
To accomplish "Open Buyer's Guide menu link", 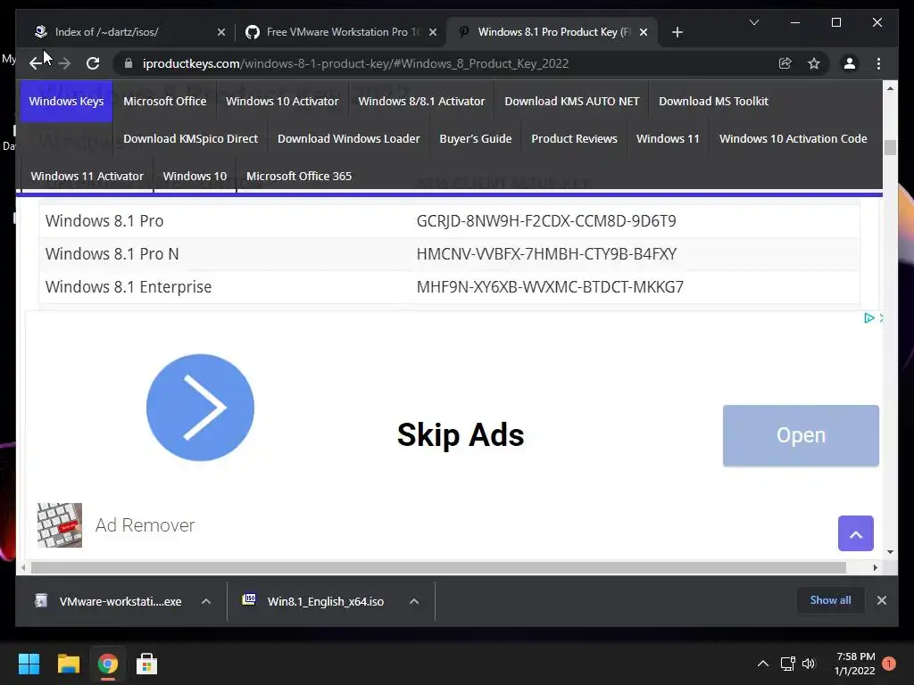I will [476, 138].
